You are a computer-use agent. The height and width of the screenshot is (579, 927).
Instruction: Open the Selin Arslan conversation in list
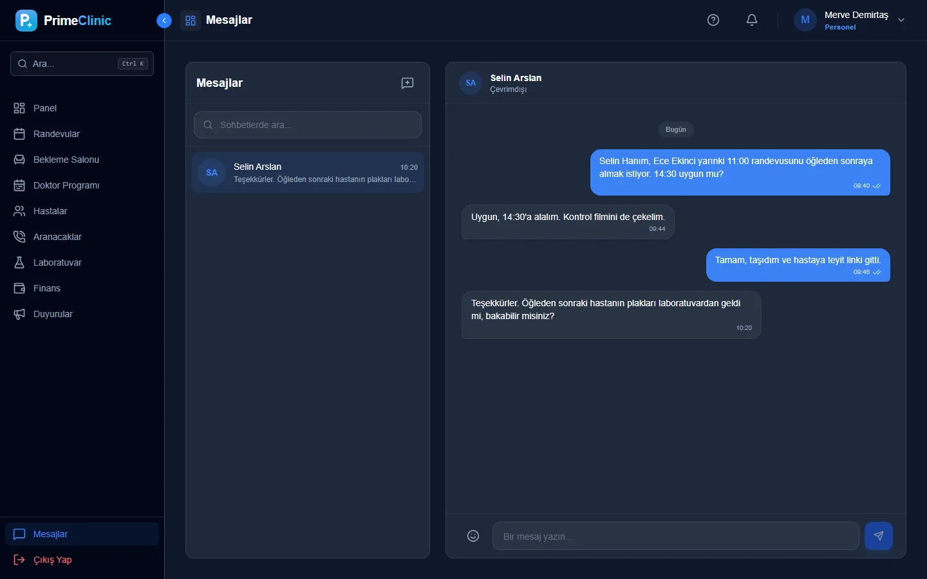tap(308, 172)
